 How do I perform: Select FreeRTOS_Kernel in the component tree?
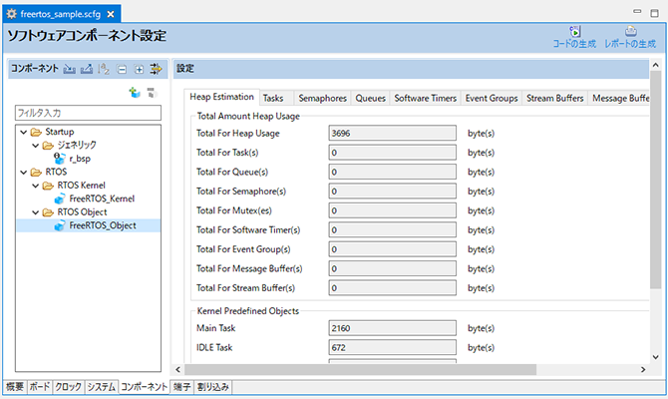(x=102, y=199)
